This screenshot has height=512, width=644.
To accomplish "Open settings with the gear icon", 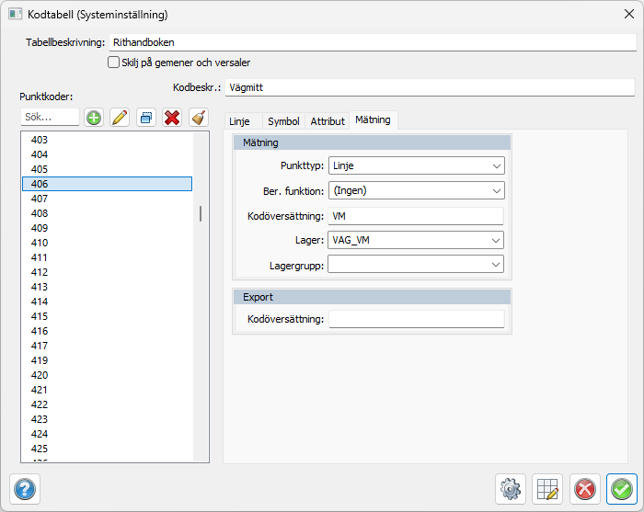I will (510, 489).
